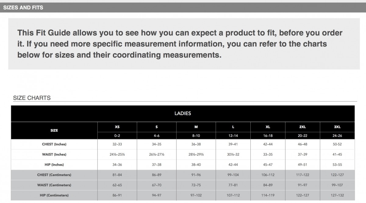Click the WAIST (Centimeters) row label

54,185
